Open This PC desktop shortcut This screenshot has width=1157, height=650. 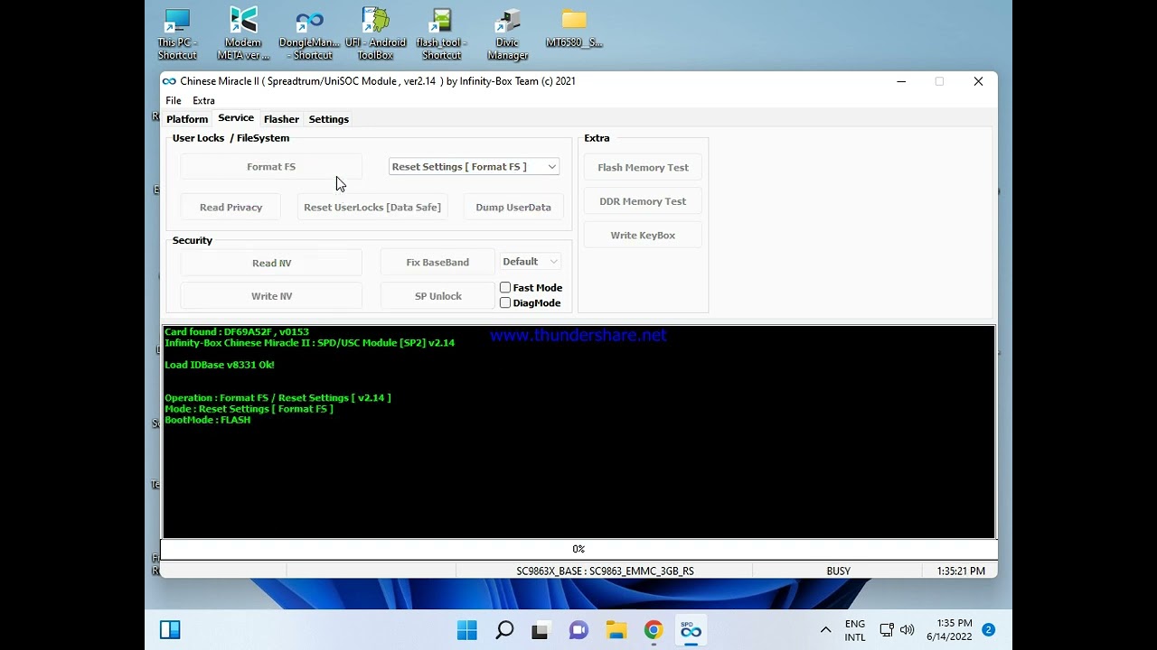click(x=177, y=34)
